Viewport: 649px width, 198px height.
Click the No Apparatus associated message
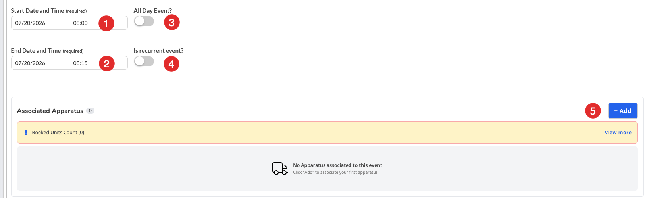(x=337, y=165)
